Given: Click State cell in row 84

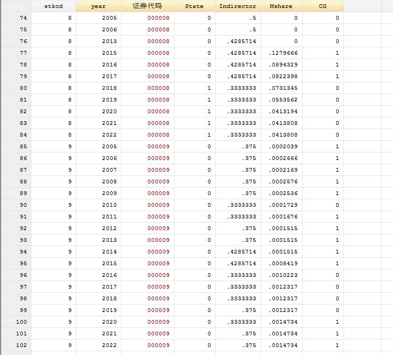Looking at the screenshot, I should 195,135.
